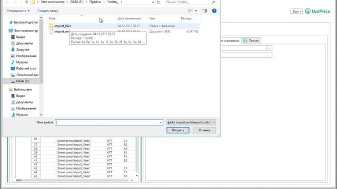Click the Рабочий стол desktop icon
337x189 pixels.
[x=13, y=69]
